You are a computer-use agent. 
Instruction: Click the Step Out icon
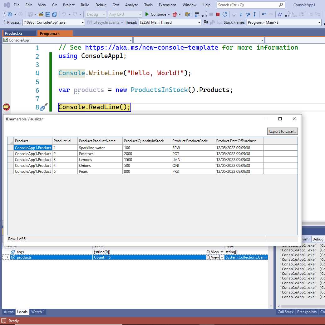point(255,14)
